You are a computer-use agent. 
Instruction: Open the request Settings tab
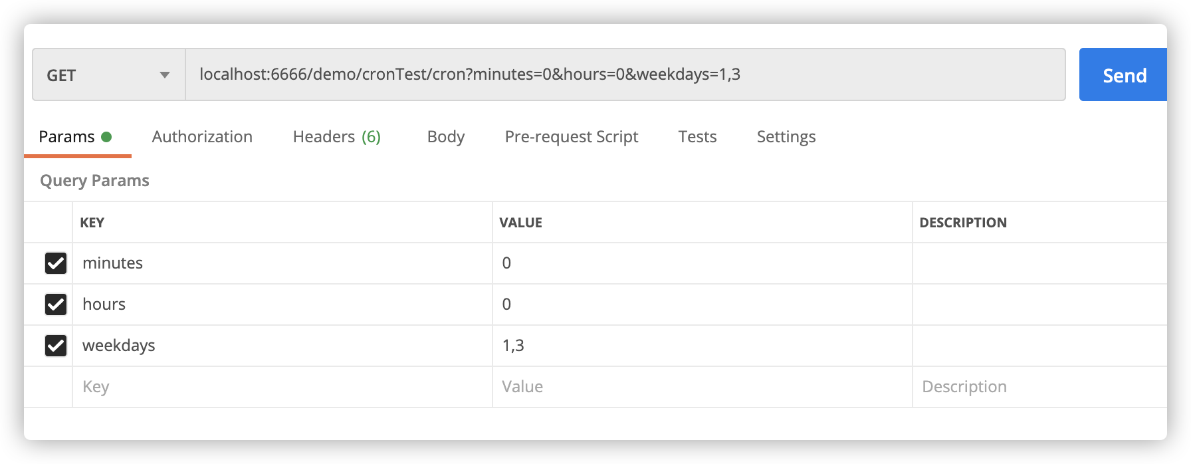[786, 136]
